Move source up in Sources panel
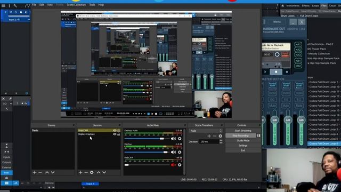Image resolution: width=341 pixels, height=192 pixels. [x=99, y=172]
